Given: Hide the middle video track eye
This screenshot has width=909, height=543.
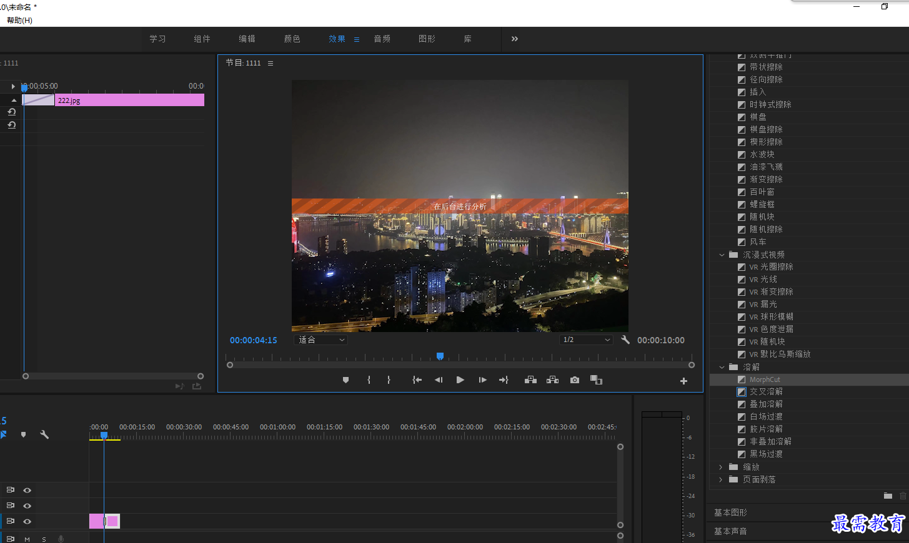Looking at the screenshot, I should pos(27,506).
